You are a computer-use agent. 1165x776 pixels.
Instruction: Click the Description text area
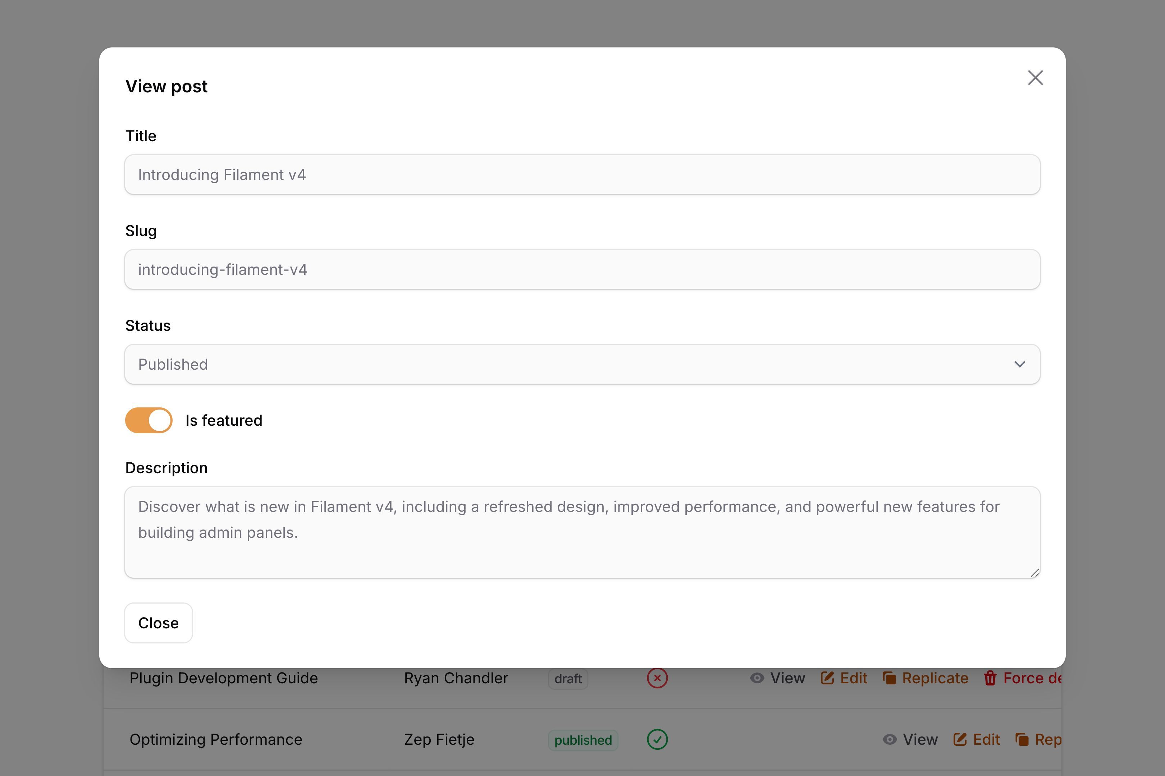(582, 532)
